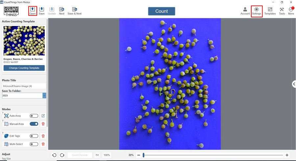The height and width of the screenshot is (161, 296).
Task: Enable the Auto Area toggle
Action: [34, 116]
